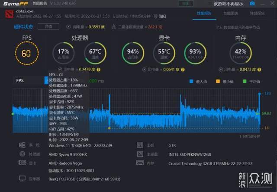Click the dota2.exe file name
The image size is (277, 192).
click(x=25, y=11)
